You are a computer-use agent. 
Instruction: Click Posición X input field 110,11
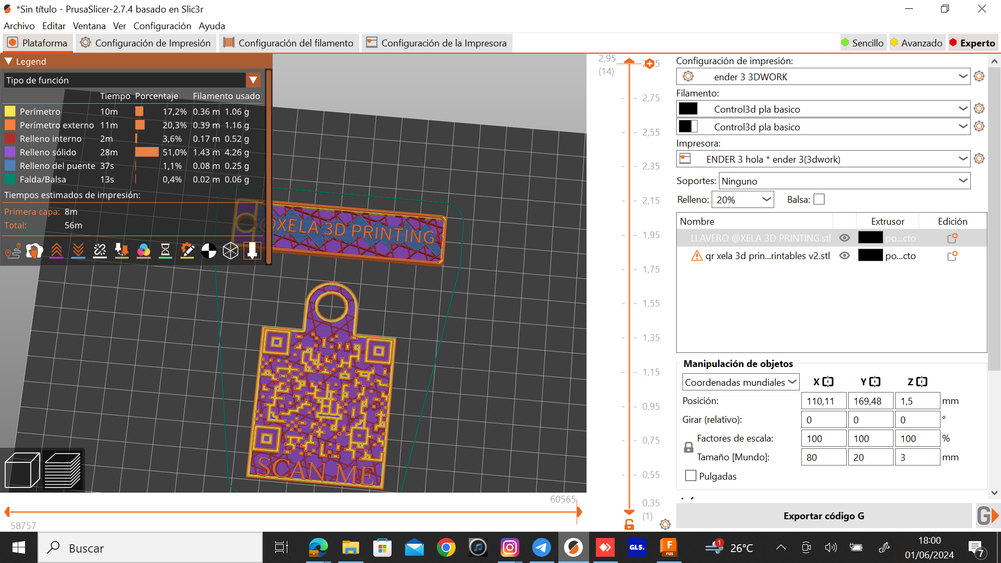coord(824,401)
